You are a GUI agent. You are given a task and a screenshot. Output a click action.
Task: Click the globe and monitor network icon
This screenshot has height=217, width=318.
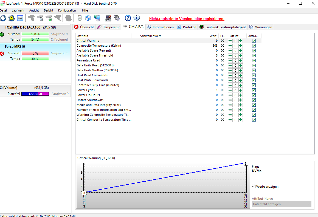[x=97, y=18]
